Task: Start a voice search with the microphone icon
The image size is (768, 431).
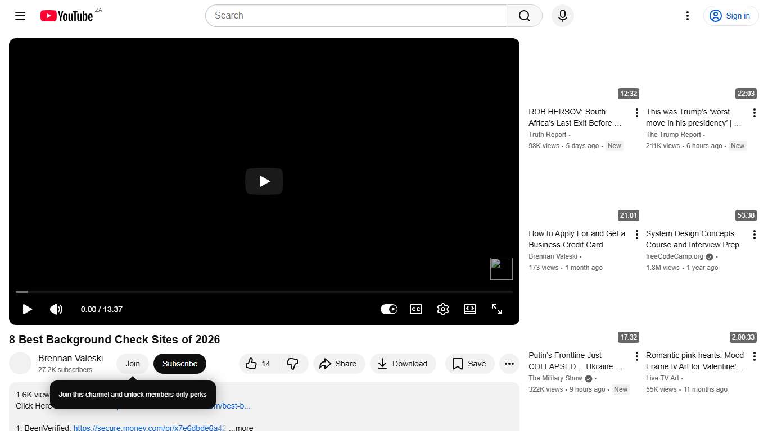Action: tap(562, 16)
